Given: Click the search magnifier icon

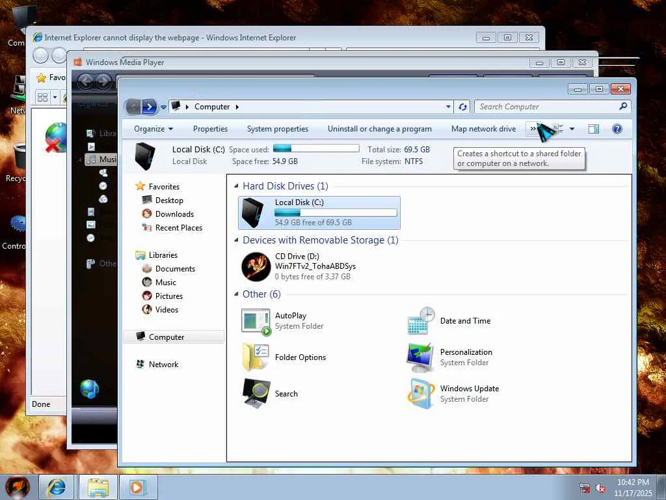Looking at the screenshot, I should 623,106.
